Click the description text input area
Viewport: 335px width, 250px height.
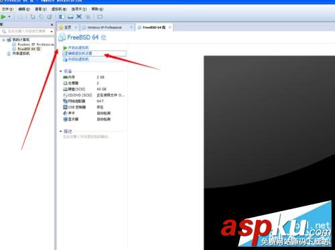[86, 137]
